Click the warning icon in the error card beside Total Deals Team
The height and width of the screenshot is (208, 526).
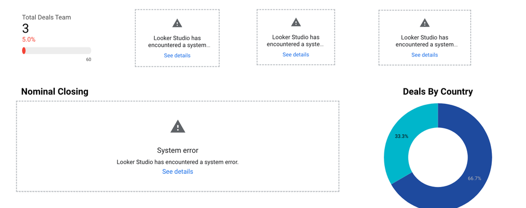(177, 23)
